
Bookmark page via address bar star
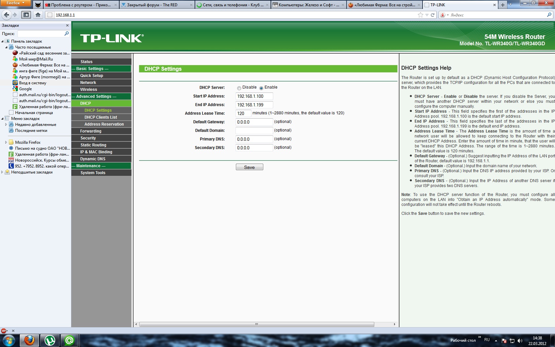tap(420, 15)
